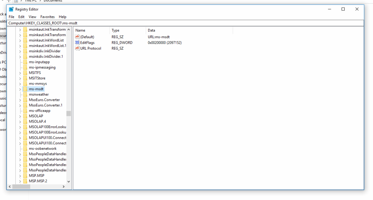This screenshot has width=373, height=200.
Task: Select the "(Default)" value name
Action: [x=87, y=37]
